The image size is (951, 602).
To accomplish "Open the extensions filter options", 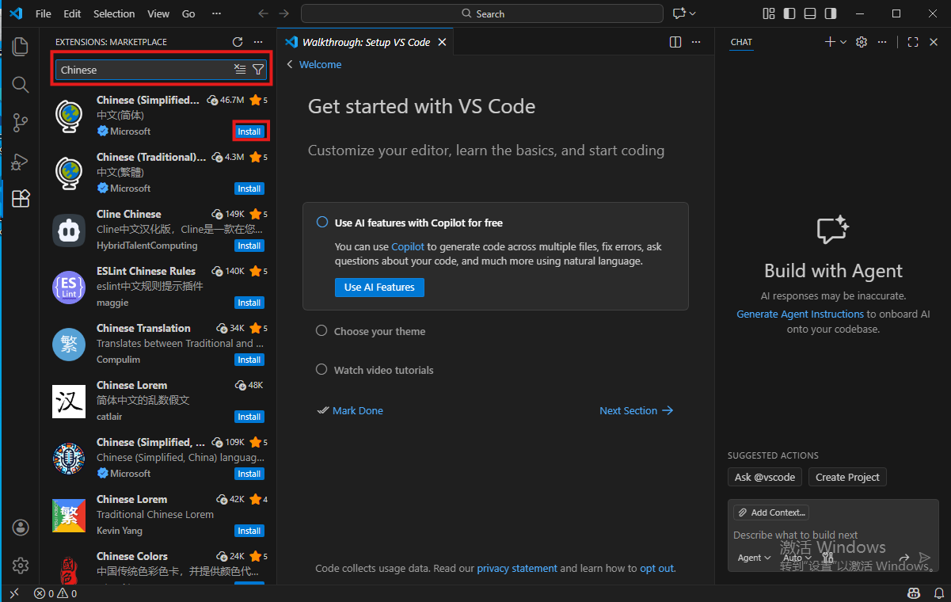I will coord(258,70).
